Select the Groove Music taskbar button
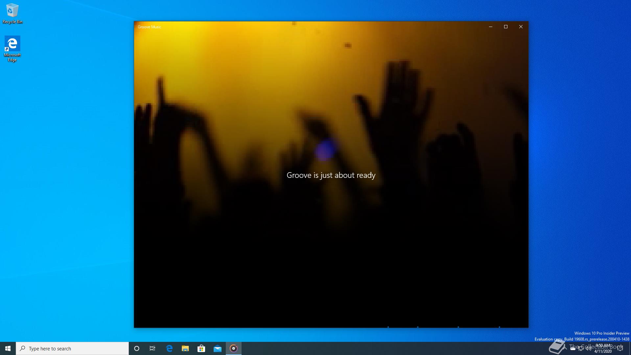 (x=234, y=348)
